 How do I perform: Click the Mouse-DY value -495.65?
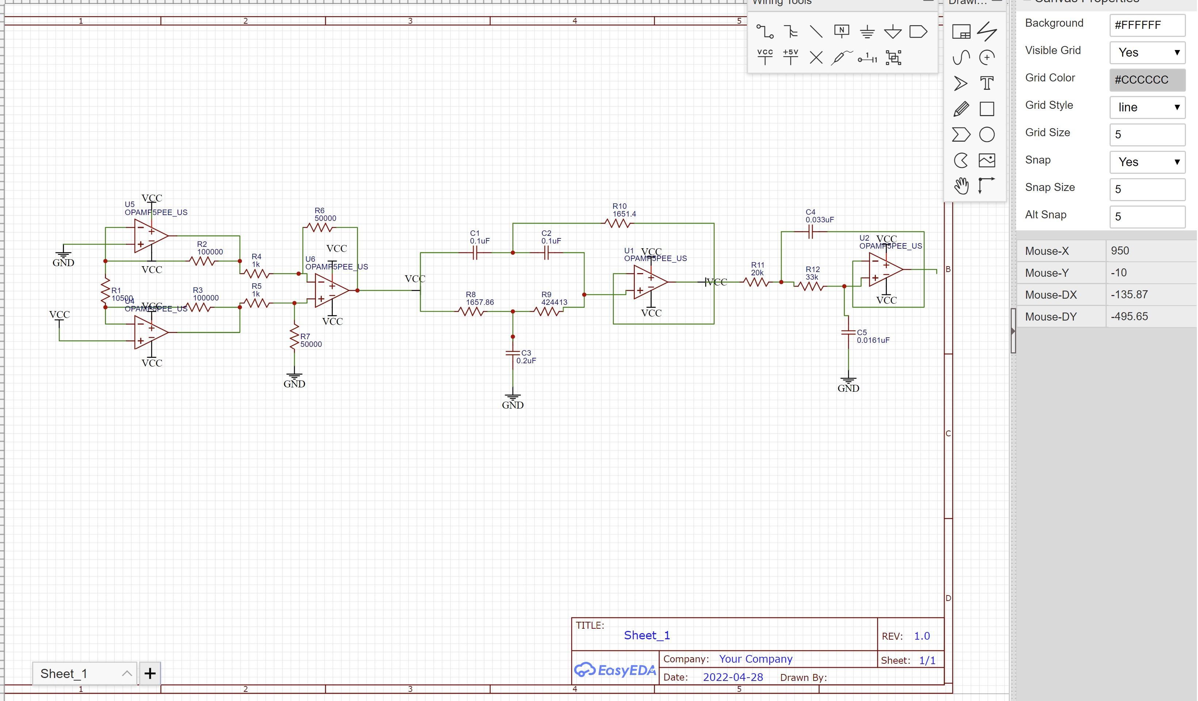coord(1129,316)
